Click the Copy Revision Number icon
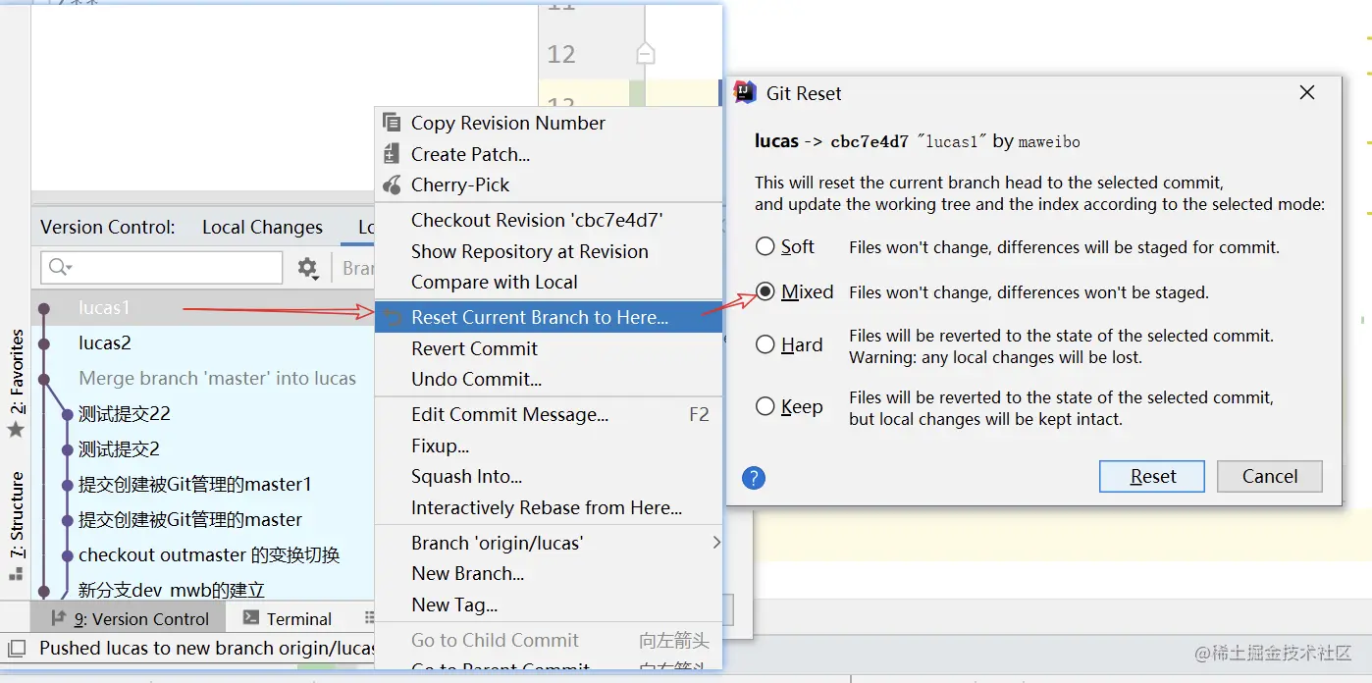Viewport: 1372px width, 683px height. [x=392, y=123]
